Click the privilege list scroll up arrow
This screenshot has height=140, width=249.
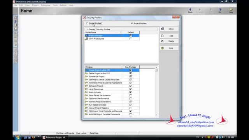tap(156, 67)
